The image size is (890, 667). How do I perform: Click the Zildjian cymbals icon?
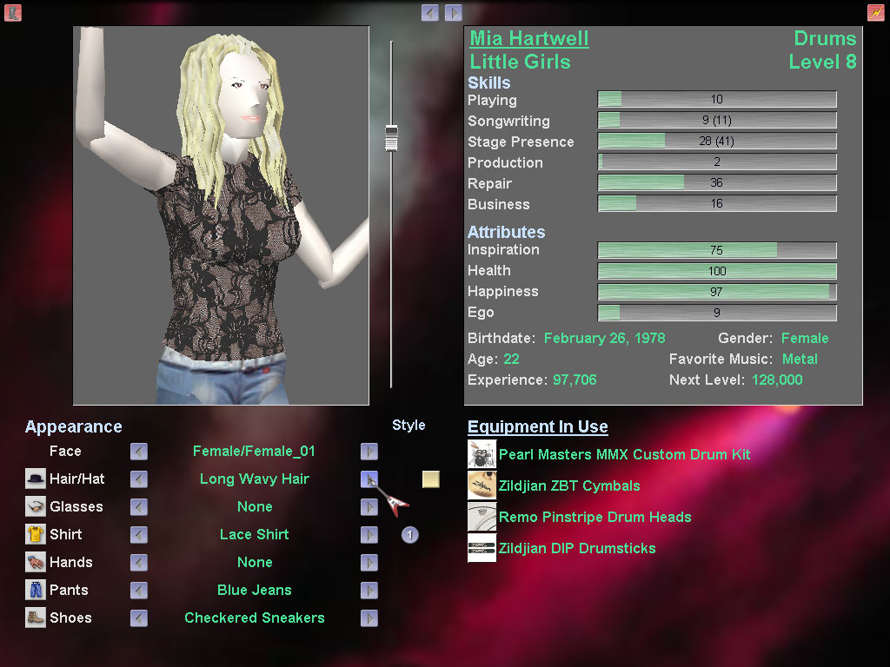(x=482, y=485)
